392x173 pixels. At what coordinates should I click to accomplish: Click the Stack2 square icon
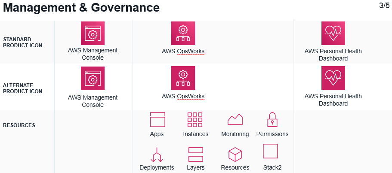coord(270,151)
